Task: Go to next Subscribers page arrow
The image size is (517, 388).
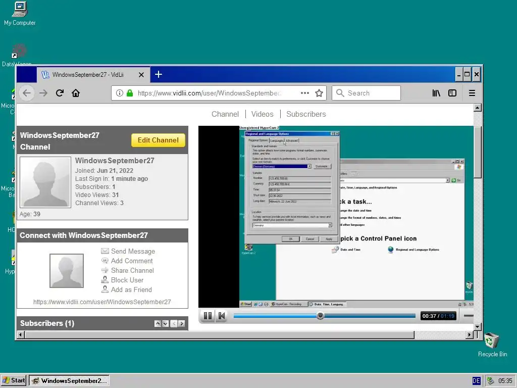Action: click(182, 324)
